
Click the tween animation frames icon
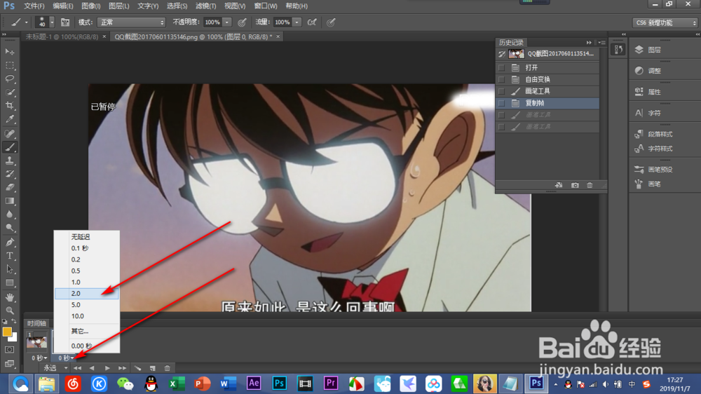(137, 368)
